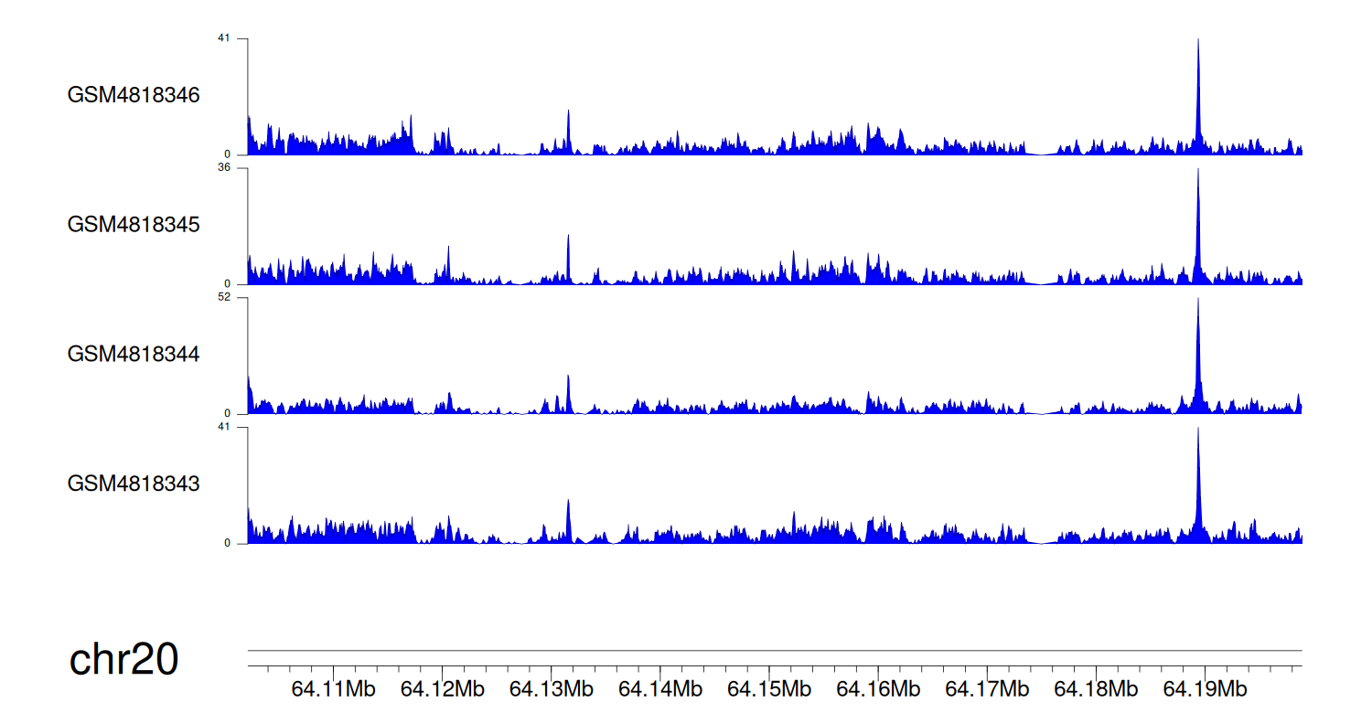Click the 64.15Mb coordinate label
This screenshot has width=1372, height=713.
pos(768,689)
